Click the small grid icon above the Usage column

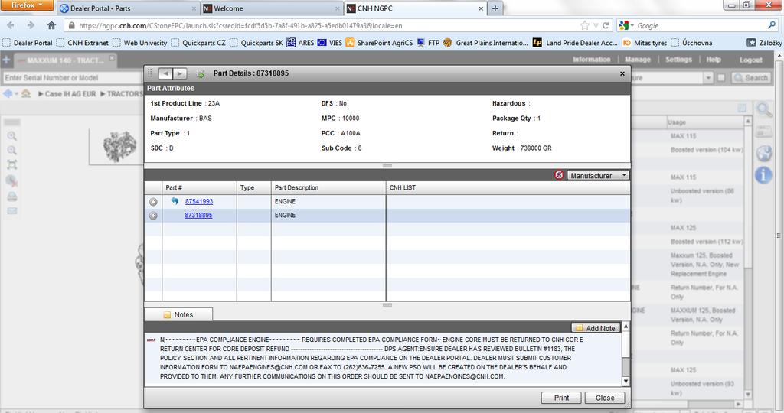coord(742,108)
